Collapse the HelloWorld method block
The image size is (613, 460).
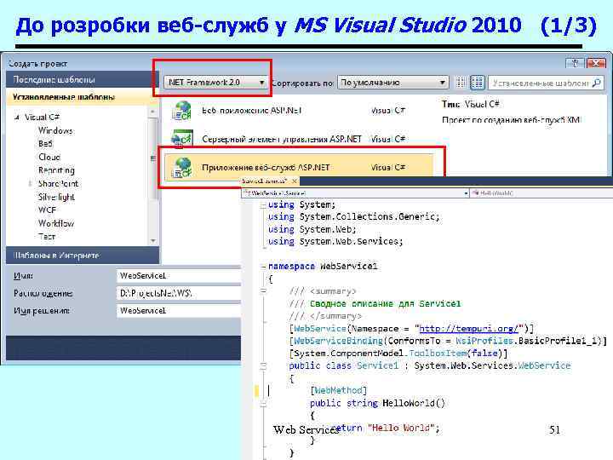(x=263, y=404)
